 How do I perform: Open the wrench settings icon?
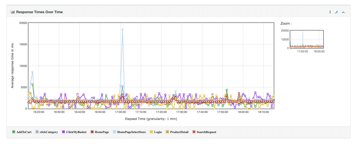[336, 12]
